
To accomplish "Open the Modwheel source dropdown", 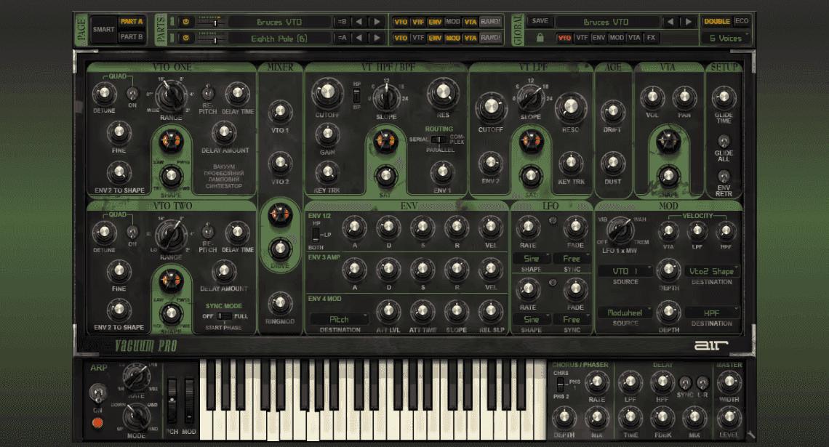I will coord(625,313).
